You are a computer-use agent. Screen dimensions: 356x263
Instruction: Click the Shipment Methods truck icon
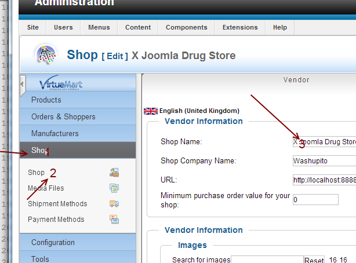(x=114, y=203)
